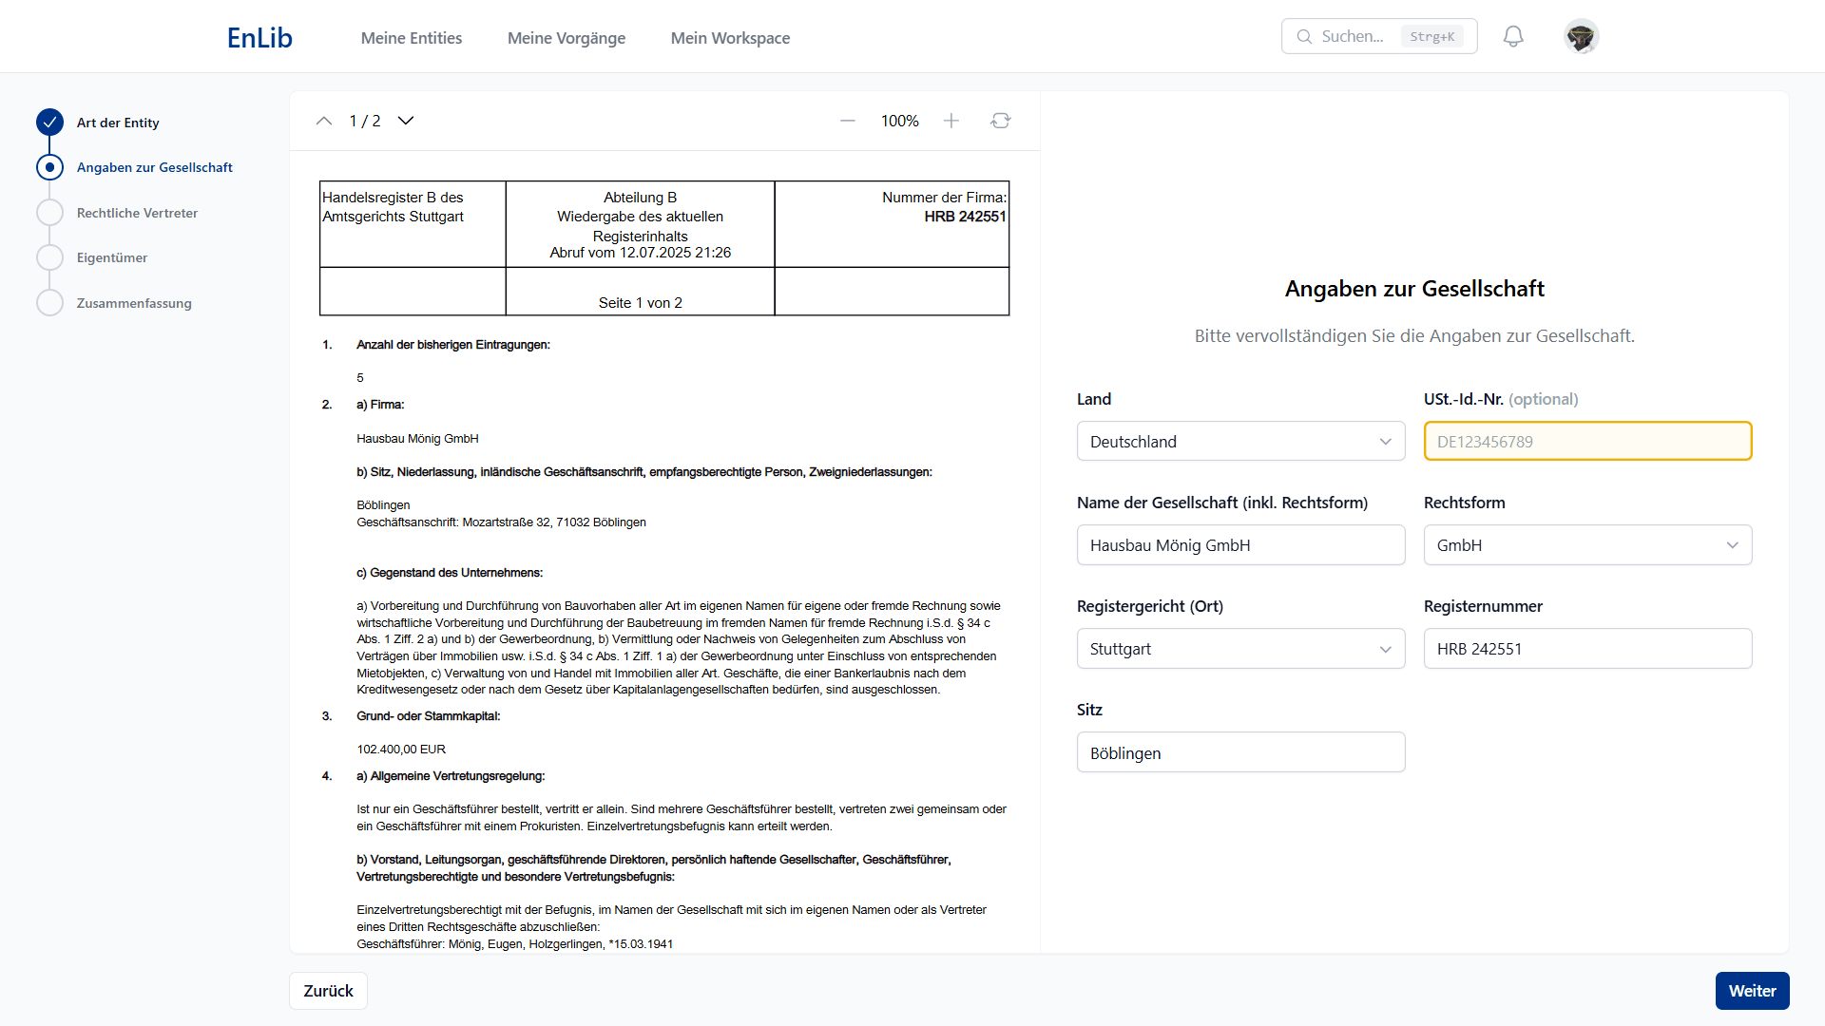This screenshot has width=1825, height=1026.
Task: Click the Sitz field with Böblingen
Action: click(1240, 752)
